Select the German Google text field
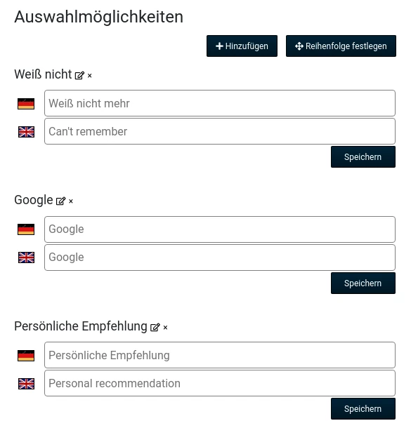411x435 pixels. click(220, 229)
